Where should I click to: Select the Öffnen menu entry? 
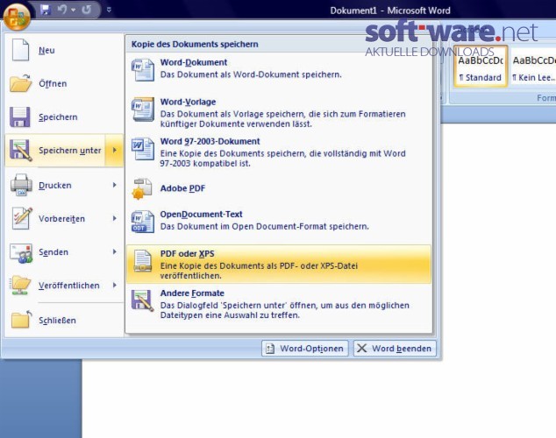click(64, 83)
